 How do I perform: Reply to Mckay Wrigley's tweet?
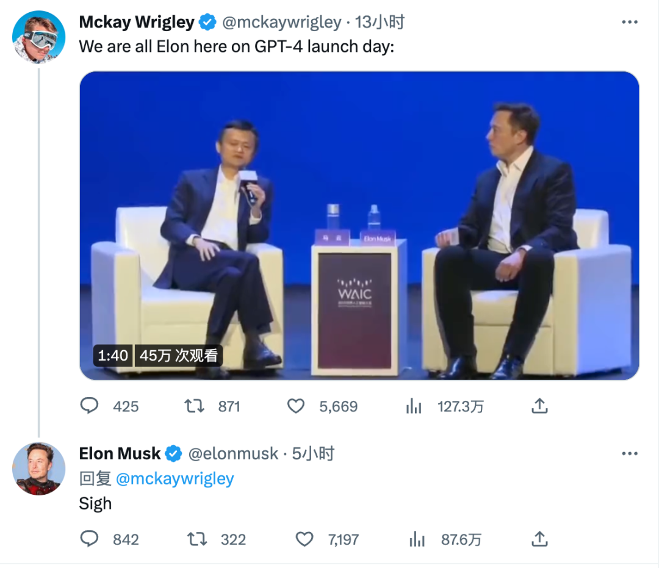click(90, 406)
